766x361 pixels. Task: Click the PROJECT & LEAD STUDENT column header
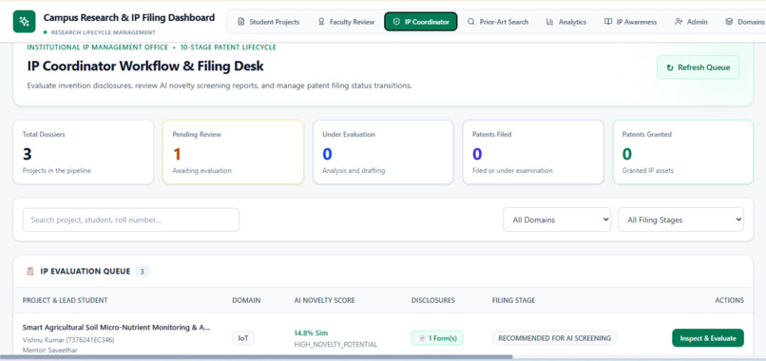click(x=65, y=300)
